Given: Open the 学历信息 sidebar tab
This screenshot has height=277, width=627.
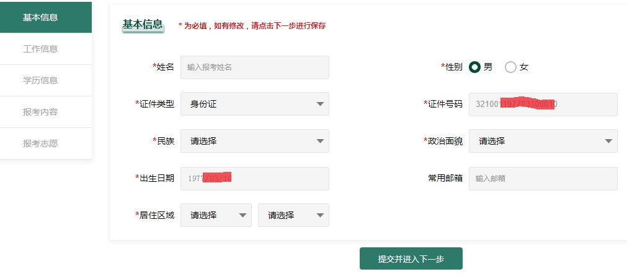Looking at the screenshot, I should pyautogui.click(x=40, y=80).
